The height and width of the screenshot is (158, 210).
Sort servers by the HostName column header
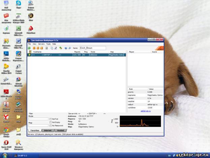52,52
